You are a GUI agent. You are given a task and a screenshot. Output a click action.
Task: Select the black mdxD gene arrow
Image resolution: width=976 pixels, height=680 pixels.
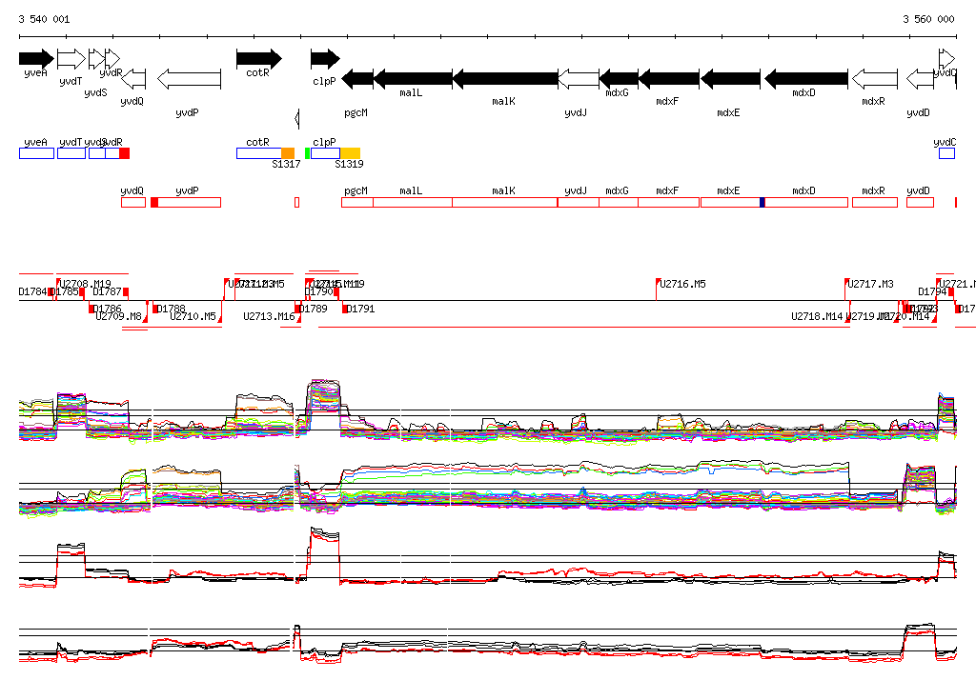coord(806,79)
